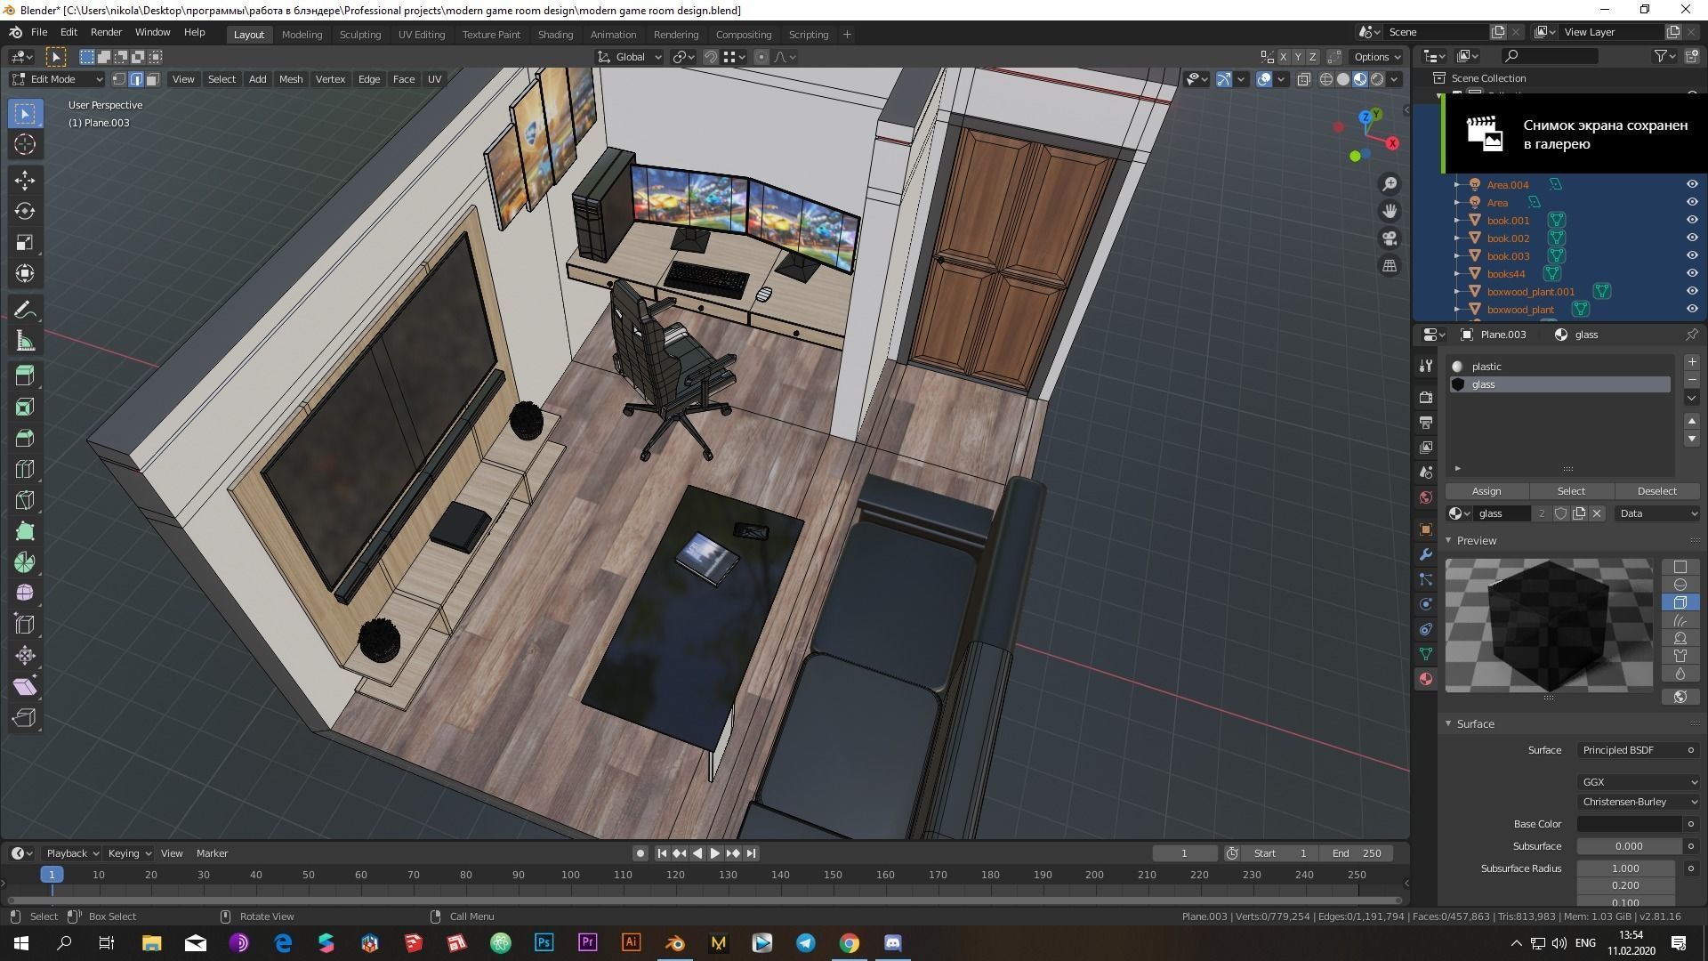The image size is (1708, 961).
Task: Hide book.002 in the outliner
Action: point(1691,238)
